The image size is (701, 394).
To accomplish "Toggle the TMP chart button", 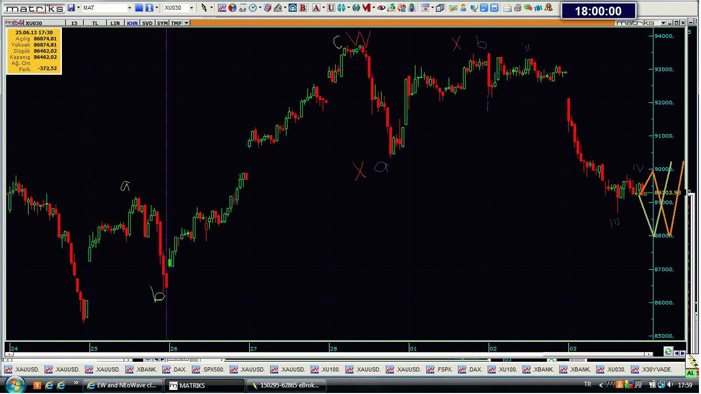I will (x=176, y=23).
